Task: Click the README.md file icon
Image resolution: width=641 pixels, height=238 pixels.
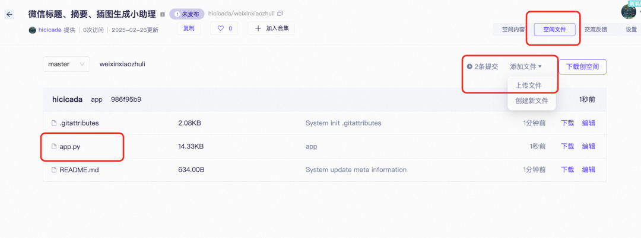Action: 54,169
